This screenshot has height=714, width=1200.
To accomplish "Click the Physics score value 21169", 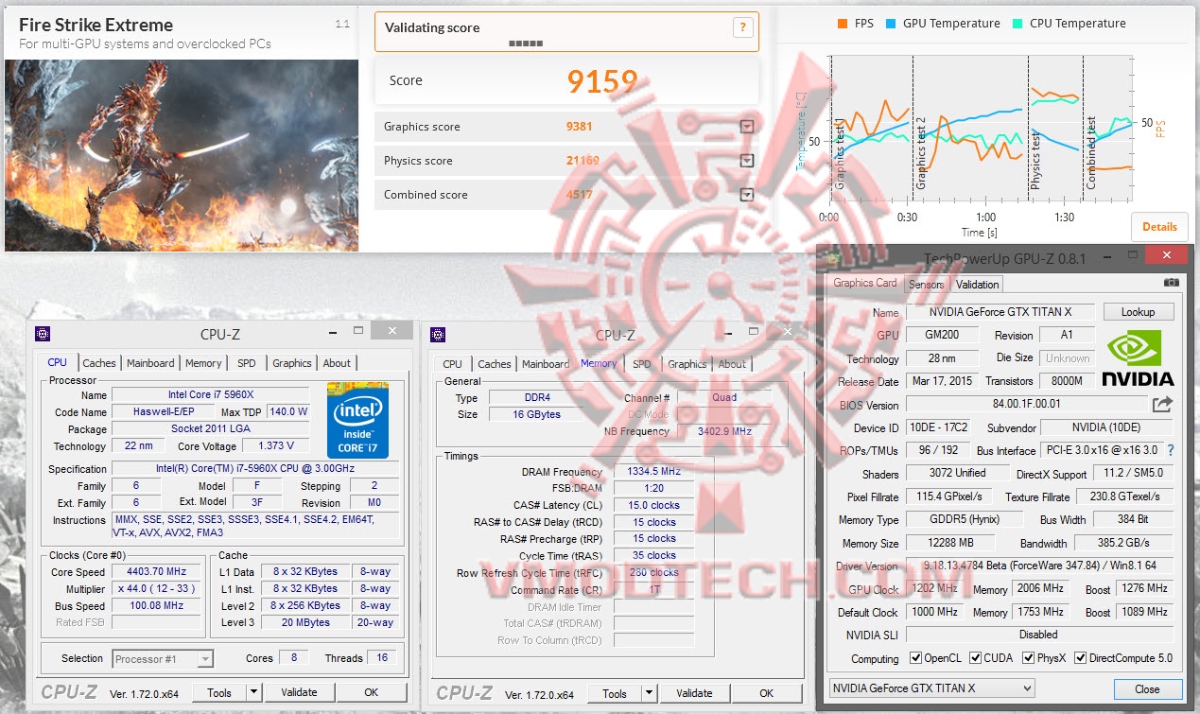I will click(583, 161).
